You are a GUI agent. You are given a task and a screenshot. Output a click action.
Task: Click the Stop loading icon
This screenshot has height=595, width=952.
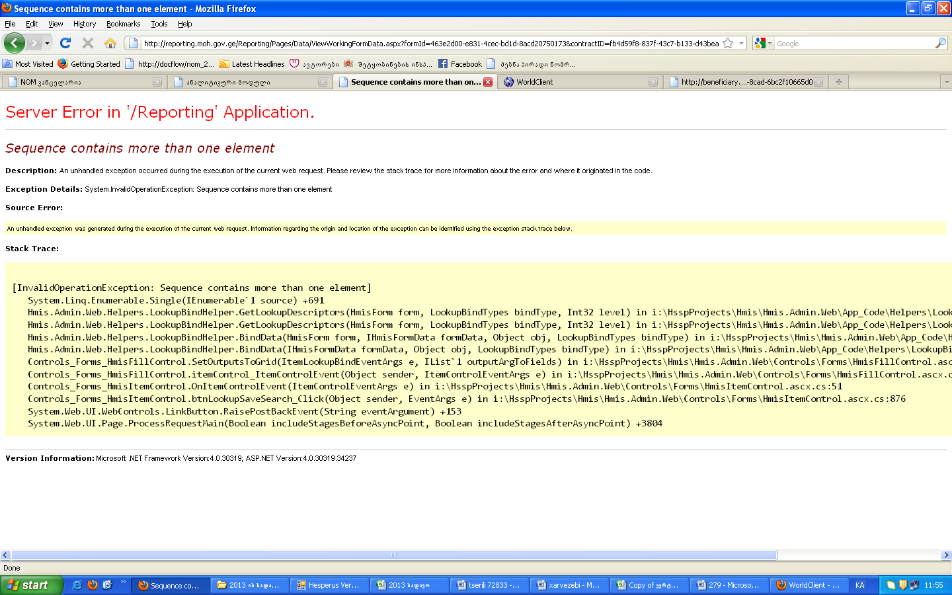[87, 43]
